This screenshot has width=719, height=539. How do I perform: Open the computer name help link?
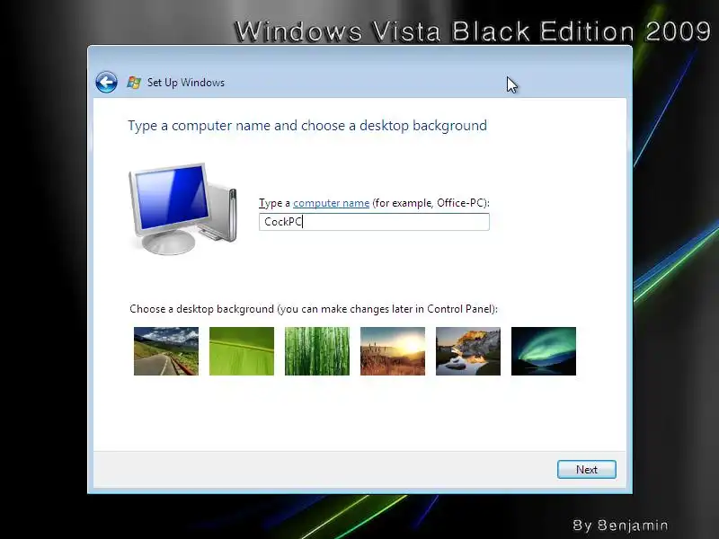pos(331,203)
